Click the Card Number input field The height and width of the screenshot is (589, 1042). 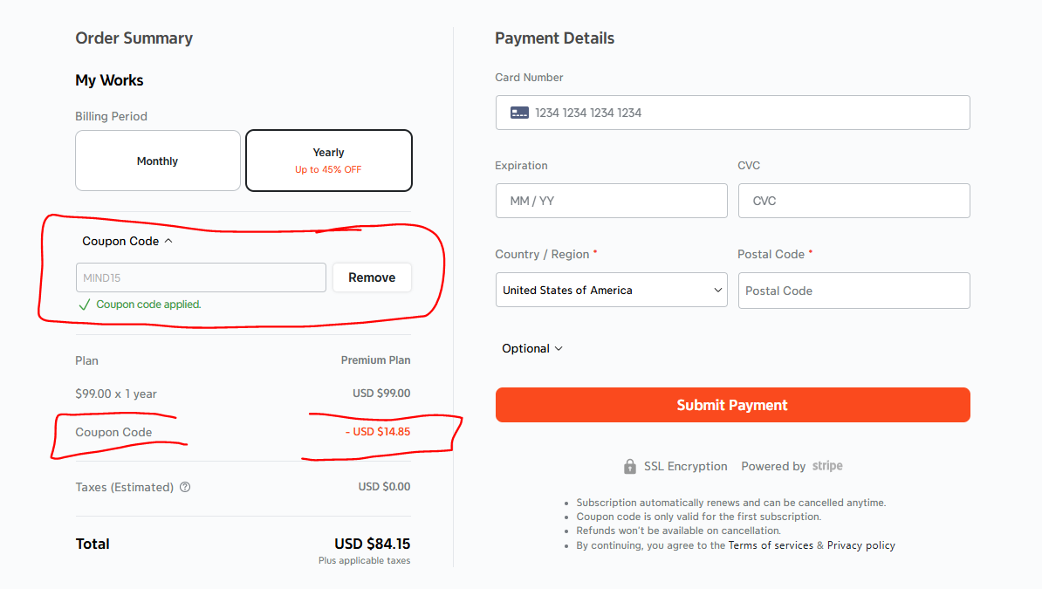coord(732,112)
